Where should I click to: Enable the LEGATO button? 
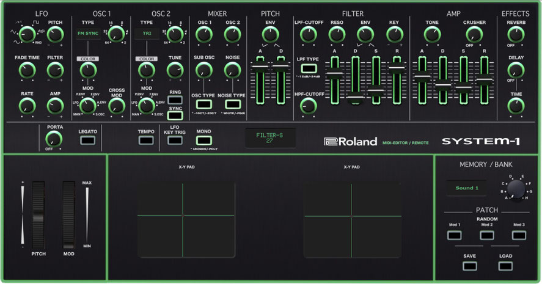(x=87, y=140)
